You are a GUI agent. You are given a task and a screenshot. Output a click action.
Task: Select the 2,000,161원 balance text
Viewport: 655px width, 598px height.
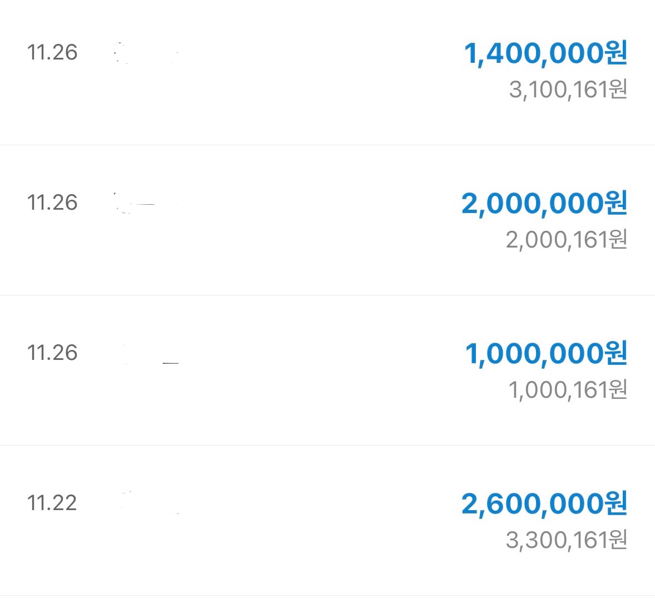click(x=566, y=240)
